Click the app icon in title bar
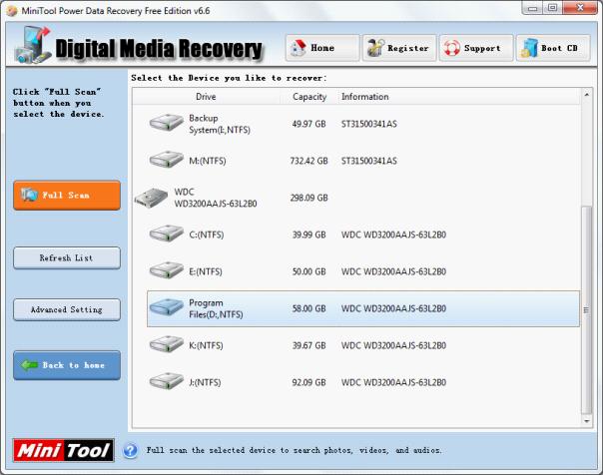Screen dimensions: 603x475 click(x=12, y=11)
